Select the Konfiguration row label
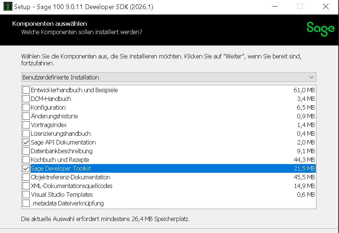Viewport: 339px width, 233px height. coord(48,107)
